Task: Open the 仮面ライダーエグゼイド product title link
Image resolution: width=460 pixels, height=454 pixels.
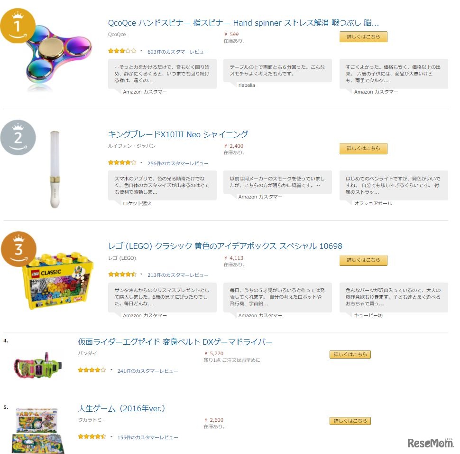Action: coord(175,342)
